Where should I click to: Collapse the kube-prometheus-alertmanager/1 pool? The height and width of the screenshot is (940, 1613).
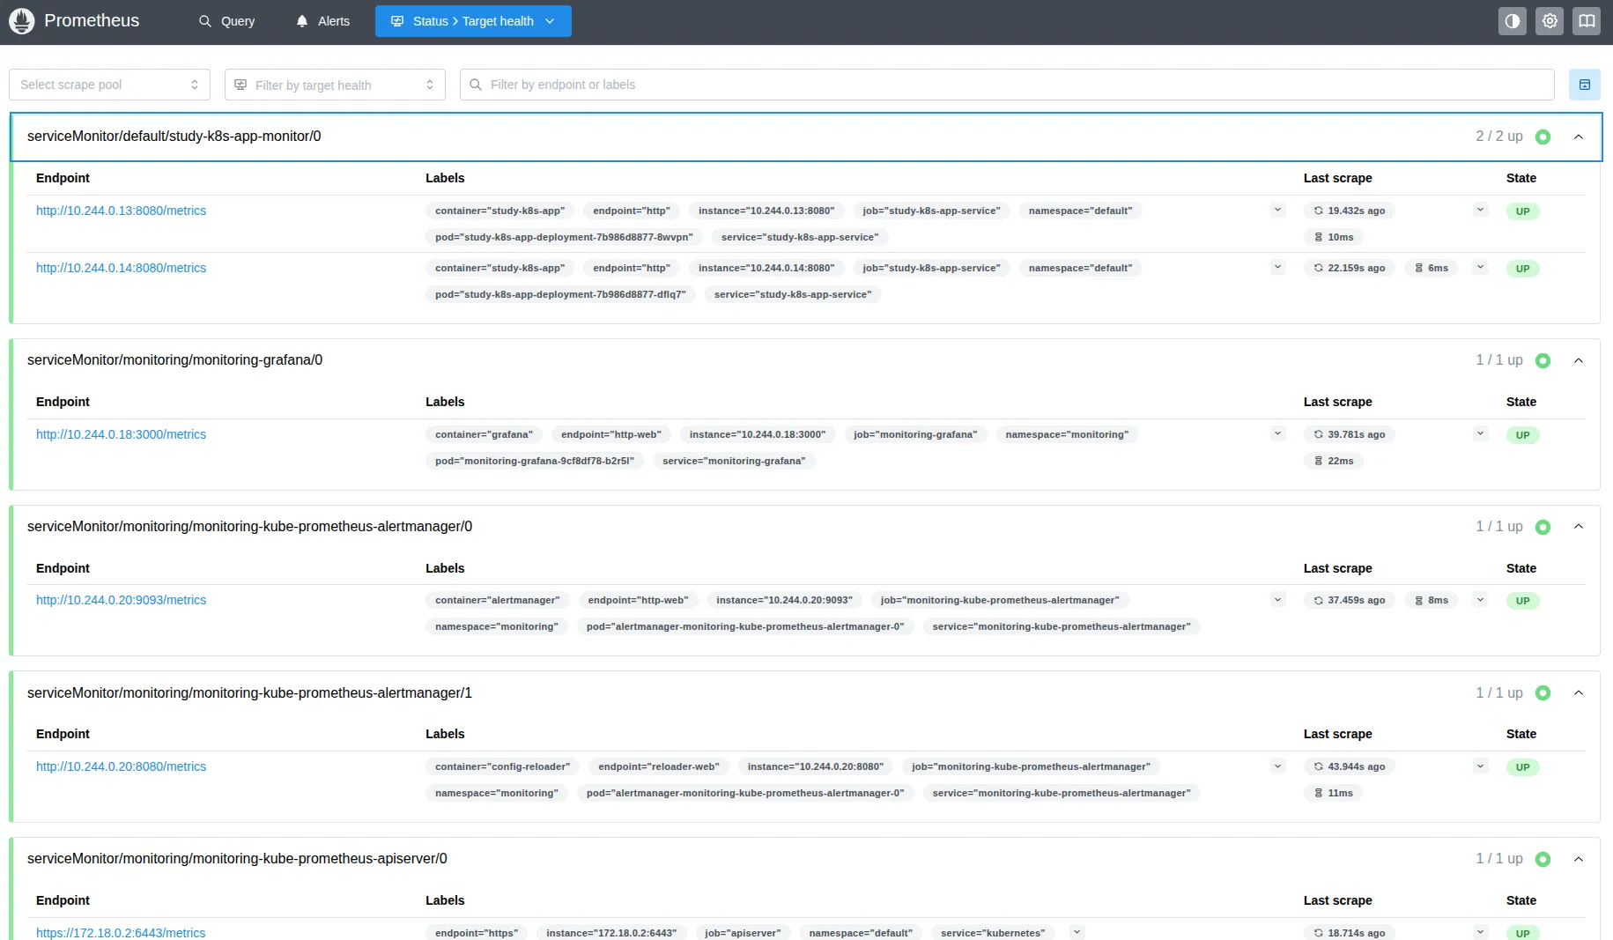(1579, 693)
